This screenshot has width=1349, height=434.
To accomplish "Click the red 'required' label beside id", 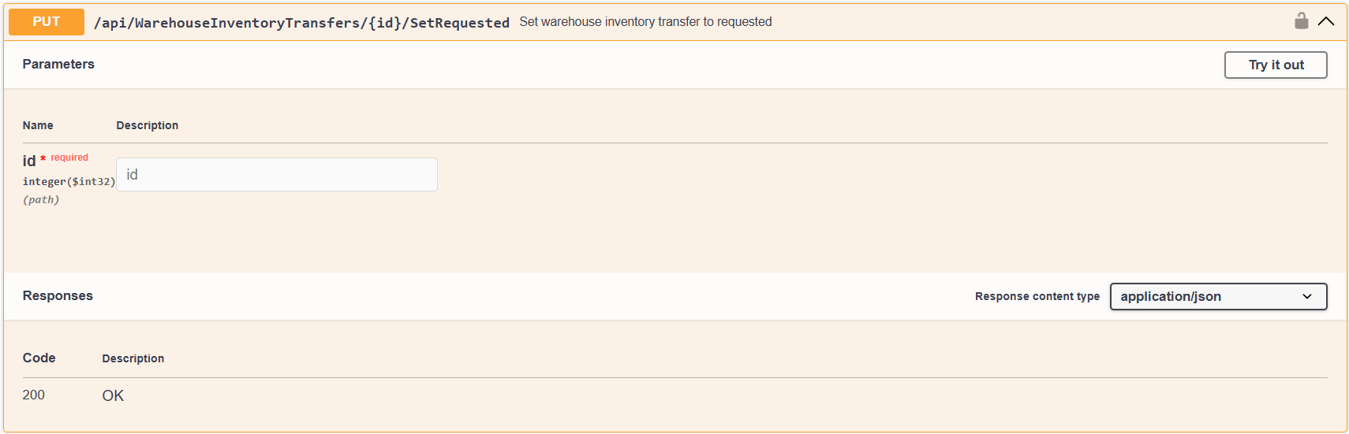I will [69, 158].
